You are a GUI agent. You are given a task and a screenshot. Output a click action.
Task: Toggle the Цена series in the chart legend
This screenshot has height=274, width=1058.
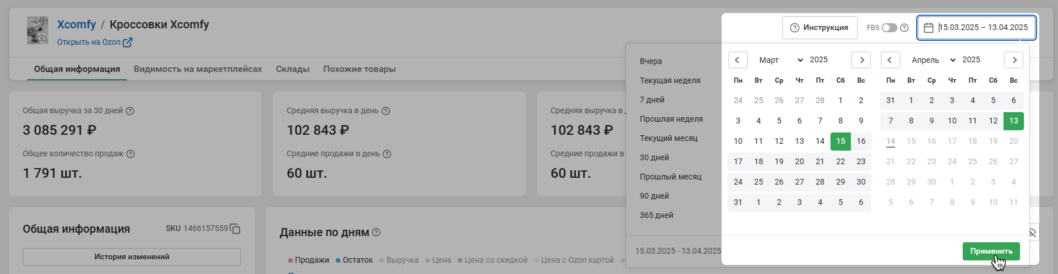[439, 260]
